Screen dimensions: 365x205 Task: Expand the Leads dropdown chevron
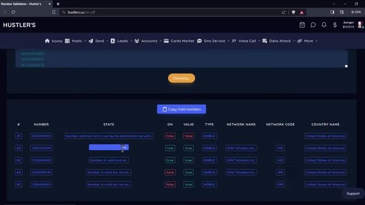coord(131,41)
